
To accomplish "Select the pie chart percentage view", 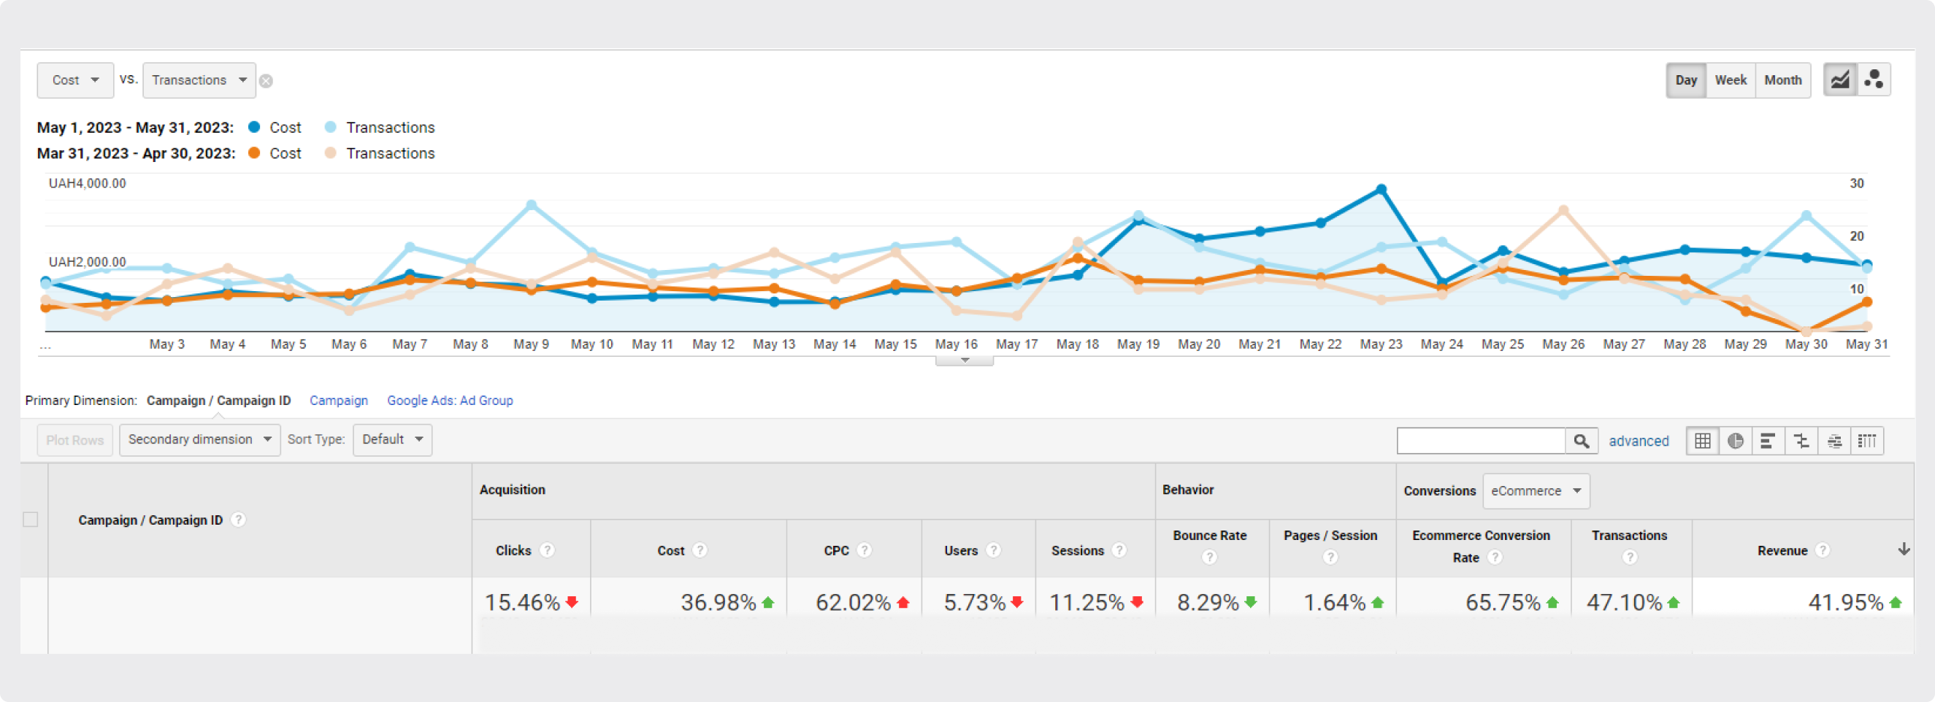I will coord(1735,441).
